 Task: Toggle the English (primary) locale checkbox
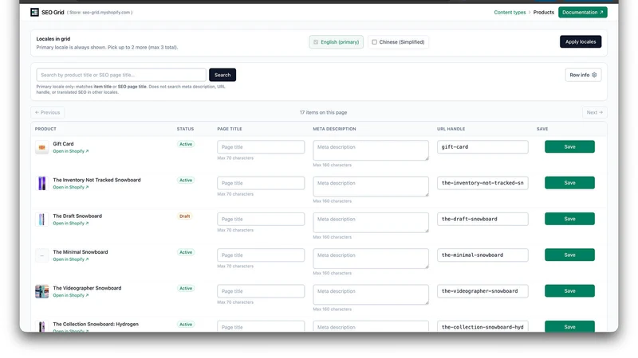tap(316, 42)
